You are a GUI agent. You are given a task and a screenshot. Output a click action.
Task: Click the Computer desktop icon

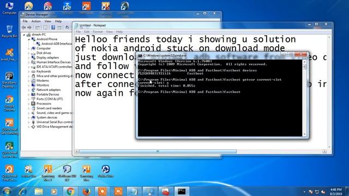point(9,8)
